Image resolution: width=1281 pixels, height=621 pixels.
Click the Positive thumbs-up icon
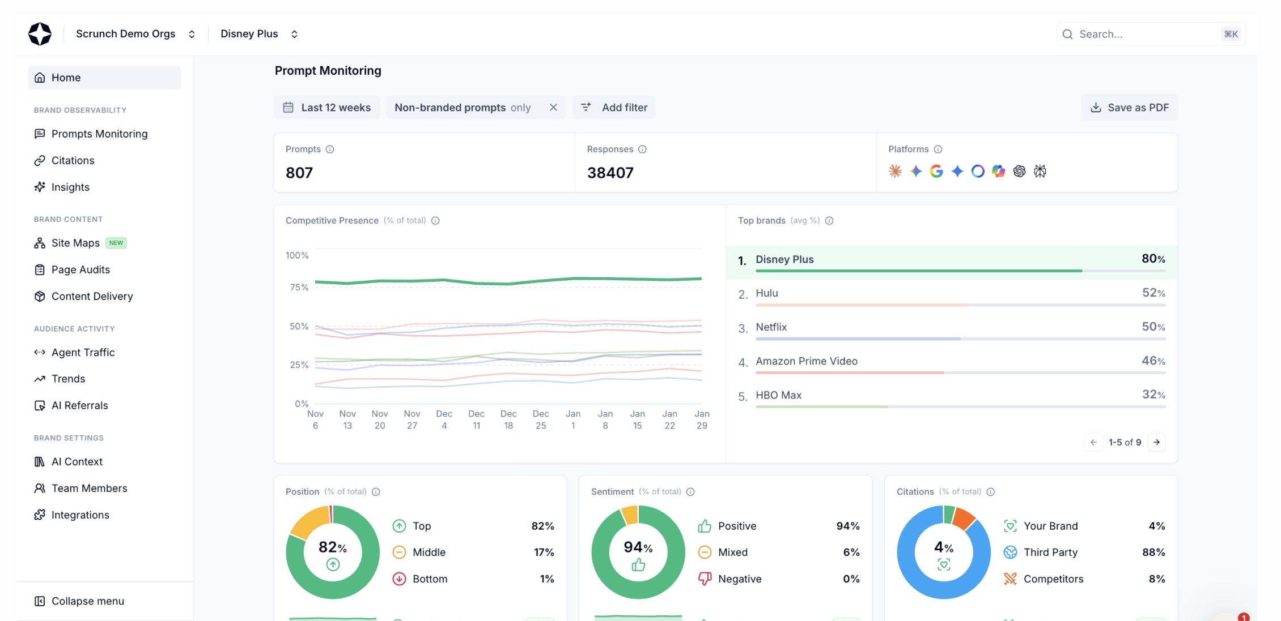point(705,526)
